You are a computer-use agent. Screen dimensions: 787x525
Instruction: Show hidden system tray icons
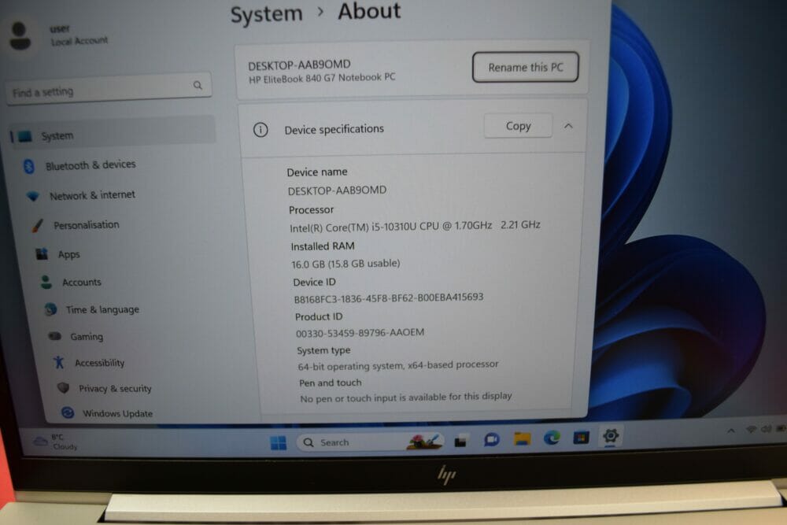731,431
